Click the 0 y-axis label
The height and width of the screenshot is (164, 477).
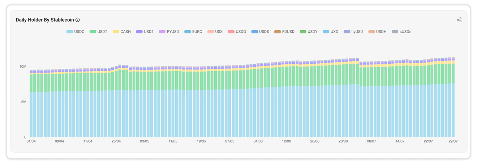(x=25, y=137)
